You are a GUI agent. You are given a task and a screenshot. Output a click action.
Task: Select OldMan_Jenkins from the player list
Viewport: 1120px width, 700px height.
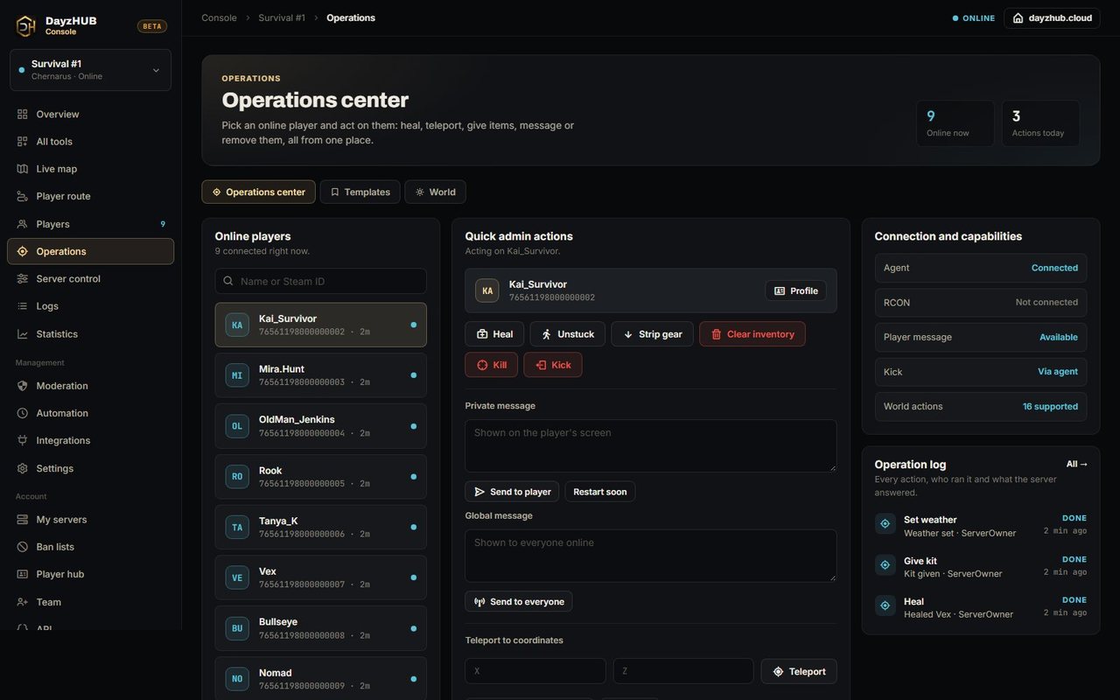(321, 426)
